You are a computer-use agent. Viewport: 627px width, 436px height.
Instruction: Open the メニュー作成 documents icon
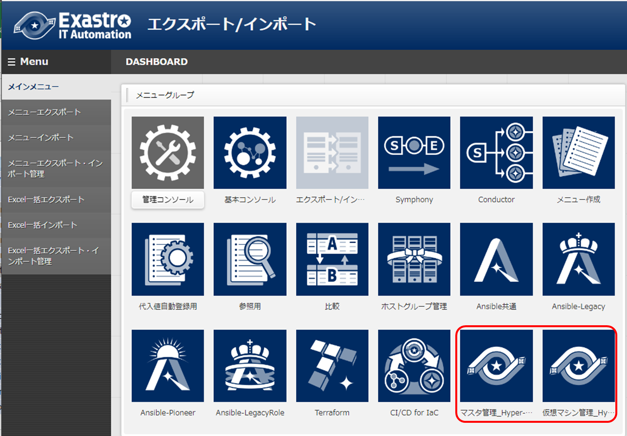tap(579, 153)
